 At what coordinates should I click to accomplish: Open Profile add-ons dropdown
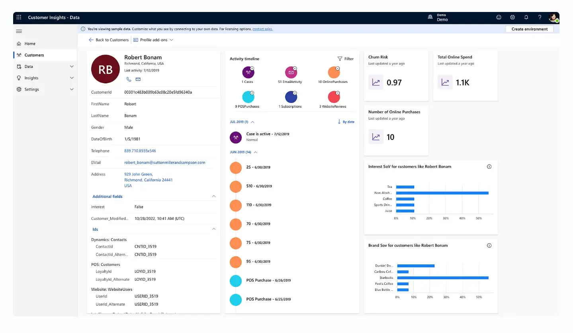click(153, 40)
